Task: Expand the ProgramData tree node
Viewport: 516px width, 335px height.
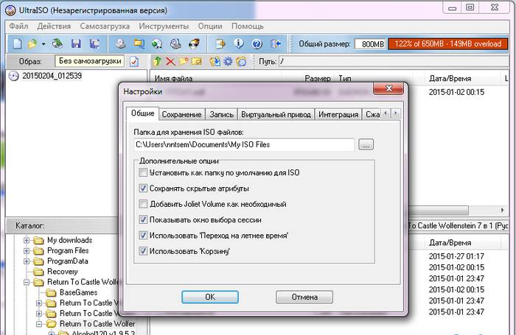Action: click(27, 261)
